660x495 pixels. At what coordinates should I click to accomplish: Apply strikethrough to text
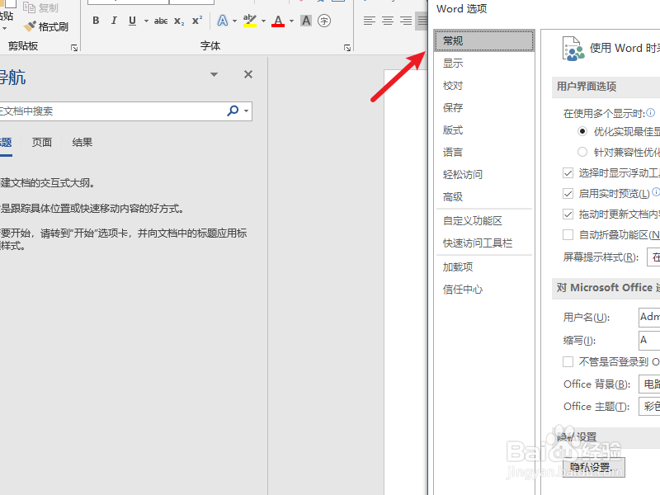160,21
